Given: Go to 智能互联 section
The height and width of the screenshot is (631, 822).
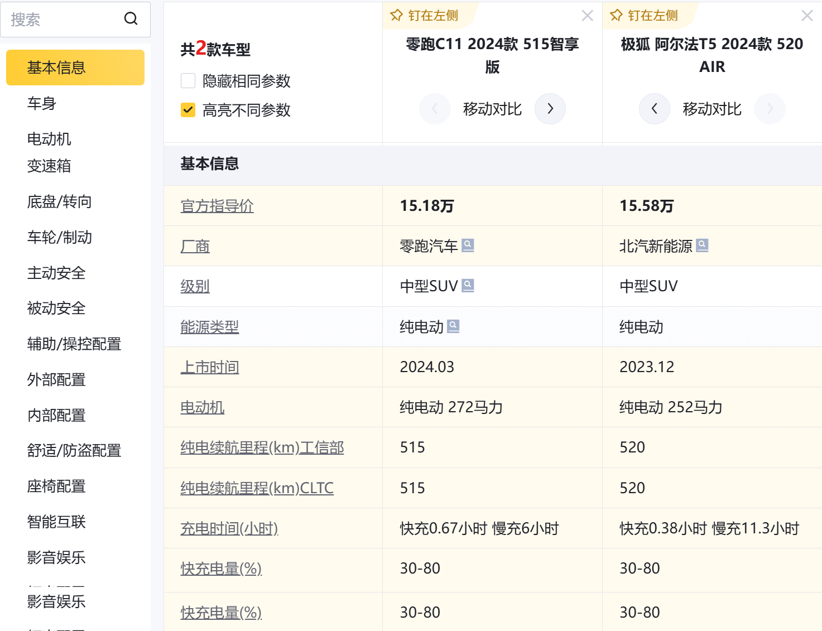Looking at the screenshot, I should pos(56,522).
